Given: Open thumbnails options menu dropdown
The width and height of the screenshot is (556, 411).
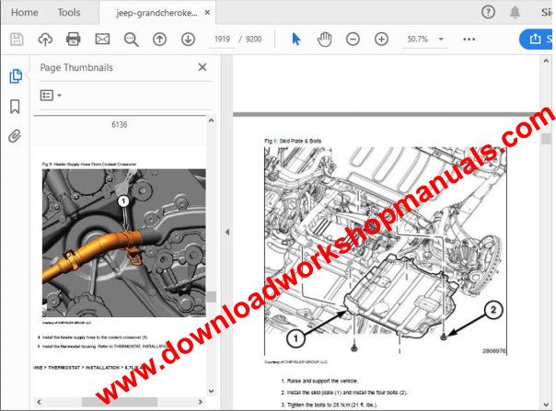Looking at the screenshot, I should 51,96.
